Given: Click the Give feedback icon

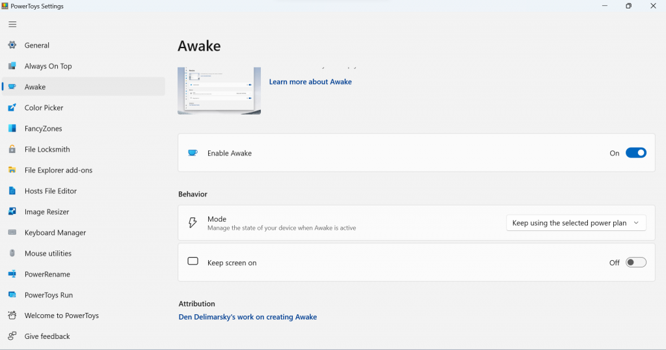Looking at the screenshot, I should tap(12, 336).
